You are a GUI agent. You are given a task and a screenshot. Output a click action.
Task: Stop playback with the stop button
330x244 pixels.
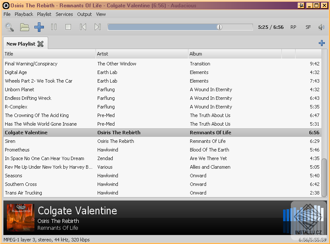click(x=68, y=27)
